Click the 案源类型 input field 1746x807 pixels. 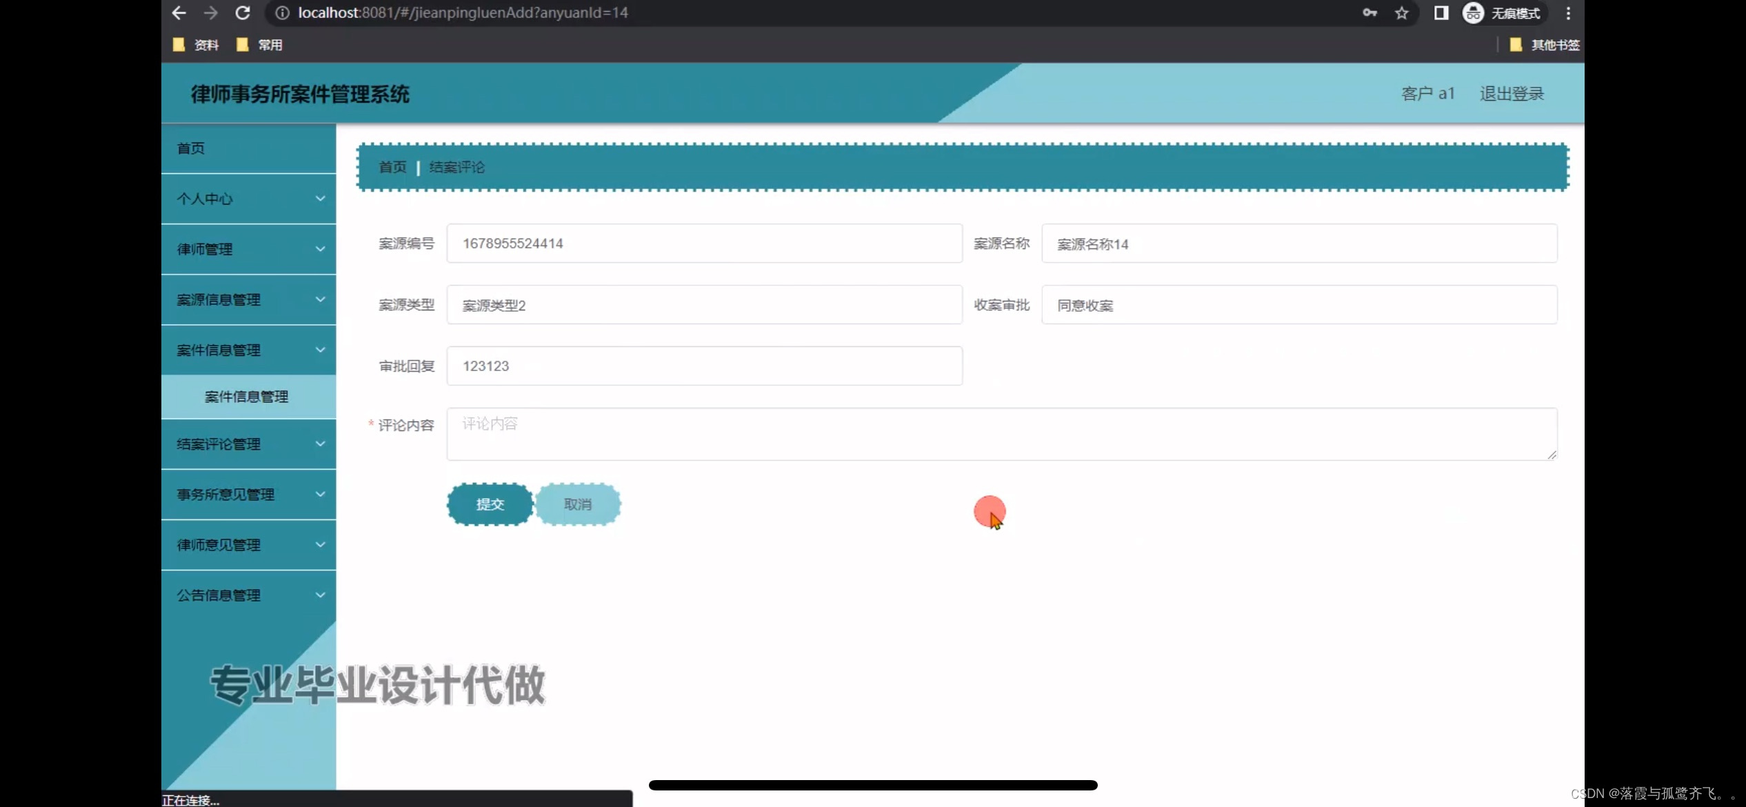pos(704,305)
